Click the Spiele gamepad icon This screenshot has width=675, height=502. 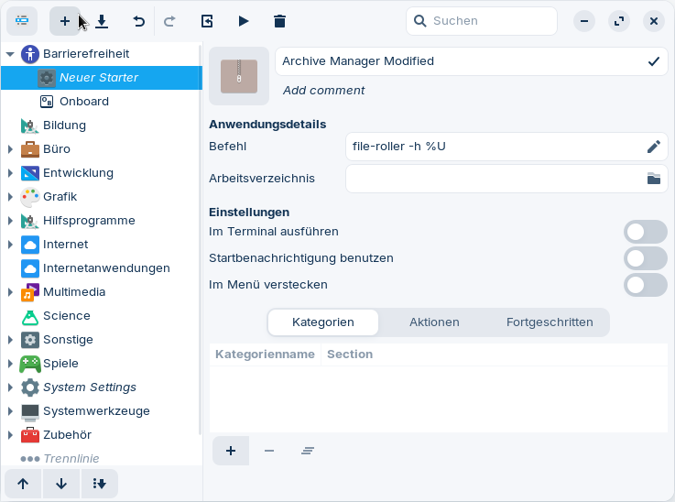click(x=30, y=364)
